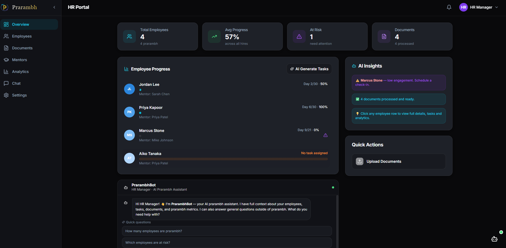Ask "How many employees are prarambh?"

pyautogui.click(x=227, y=231)
